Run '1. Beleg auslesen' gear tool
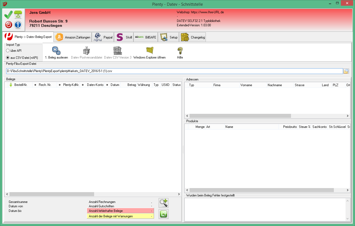The height and width of the screenshot is (226, 355). tap(56, 53)
